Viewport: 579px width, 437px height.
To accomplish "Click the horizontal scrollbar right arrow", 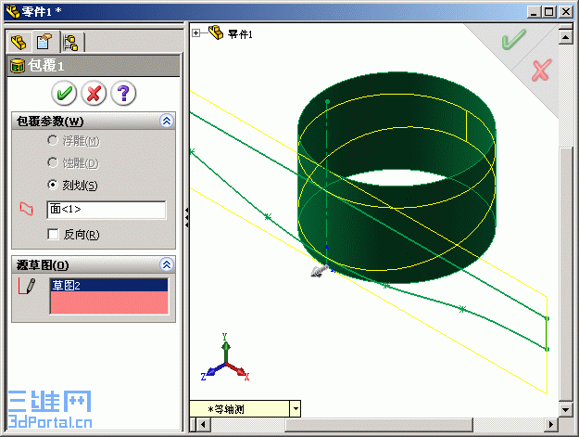I will pyautogui.click(x=551, y=424).
